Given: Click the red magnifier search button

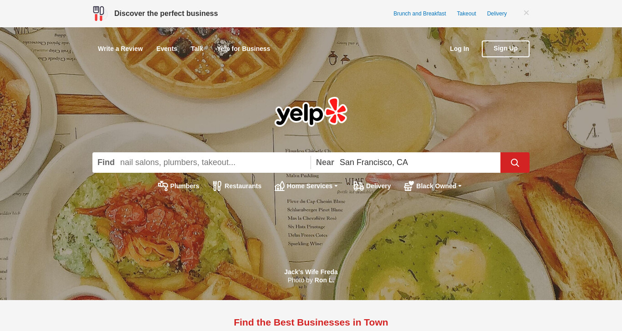Looking at the screenshot, I should click(x=515, y=162).
